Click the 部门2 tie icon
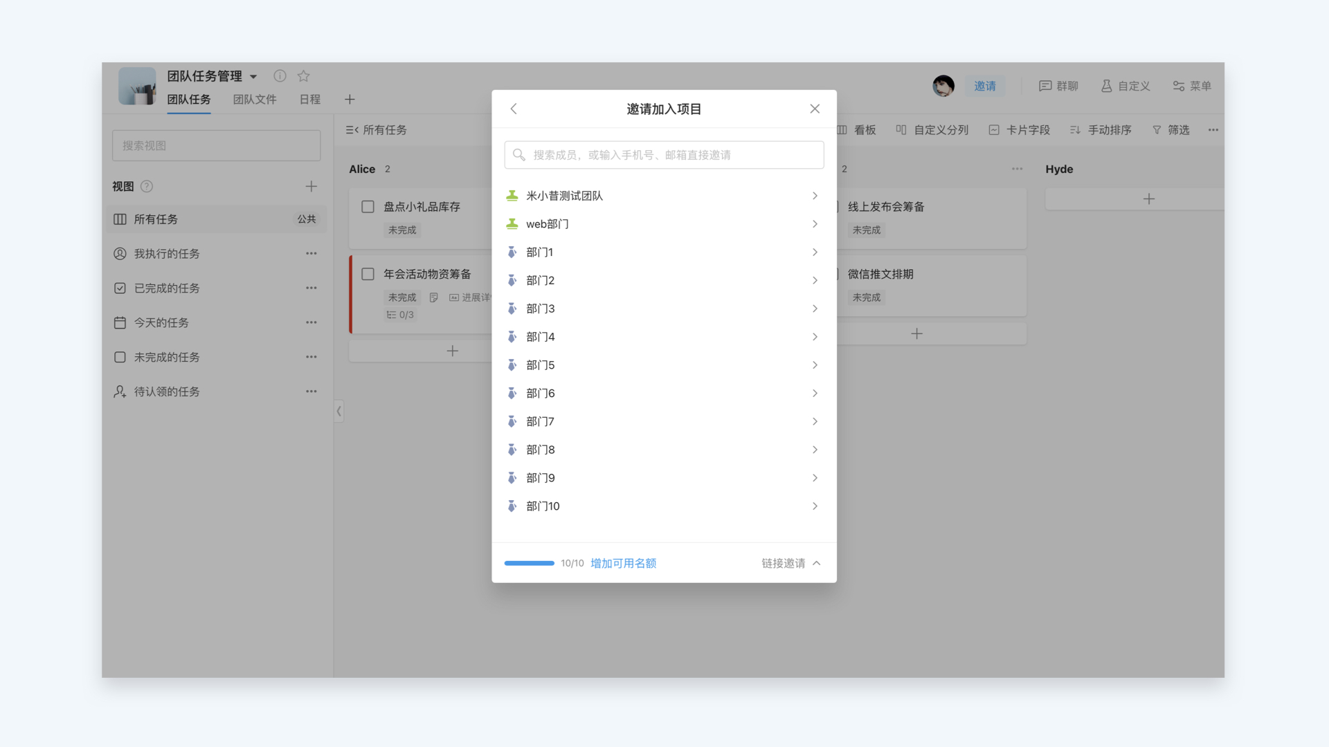Screen dimensions: 1329x747 tap(512, 280)
